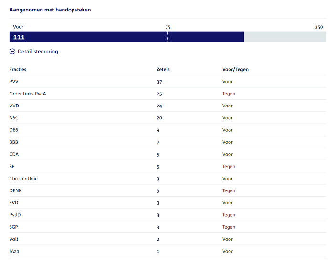Click the 150 total seats label

[319, 27]
